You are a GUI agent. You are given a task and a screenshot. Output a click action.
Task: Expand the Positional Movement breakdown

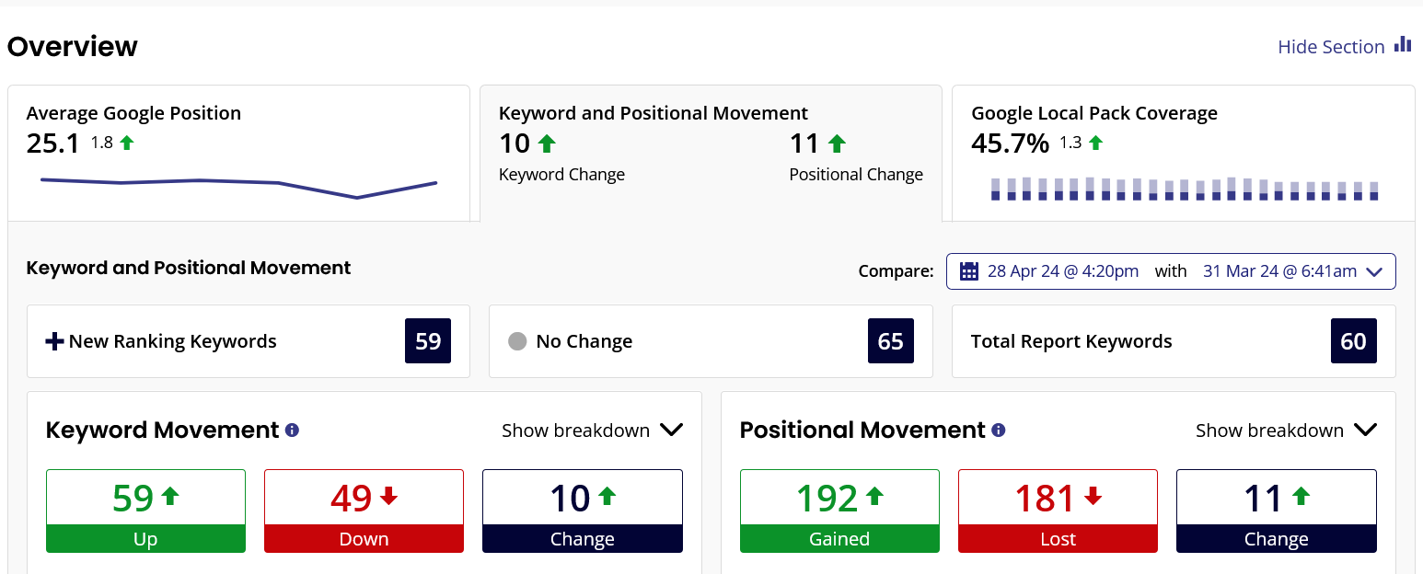click(x=1286, y=430)
